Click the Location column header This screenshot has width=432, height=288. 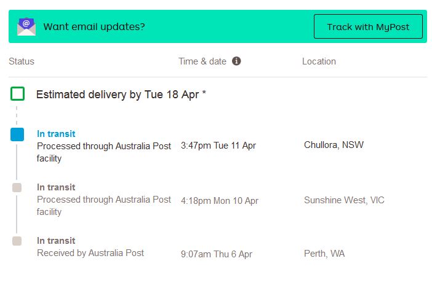(319, 61)
